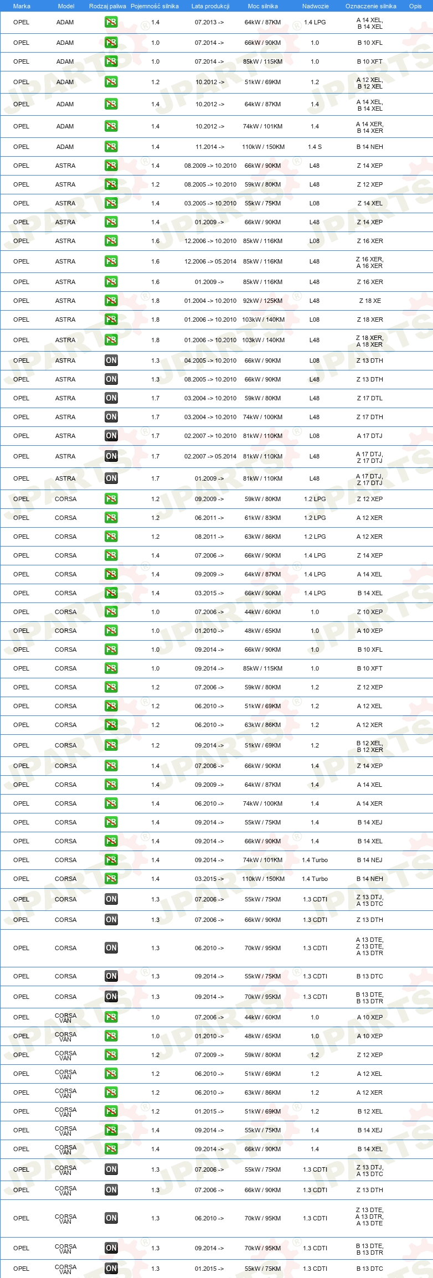The image size is (433, 1278).
Task: Click the petrol icon for ASTRA 12.2006 -> 05.2014
Action: [x=111, y=261]
